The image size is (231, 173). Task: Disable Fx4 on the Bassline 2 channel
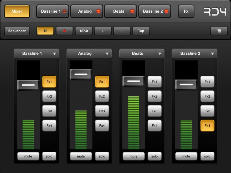coord(207,126)
